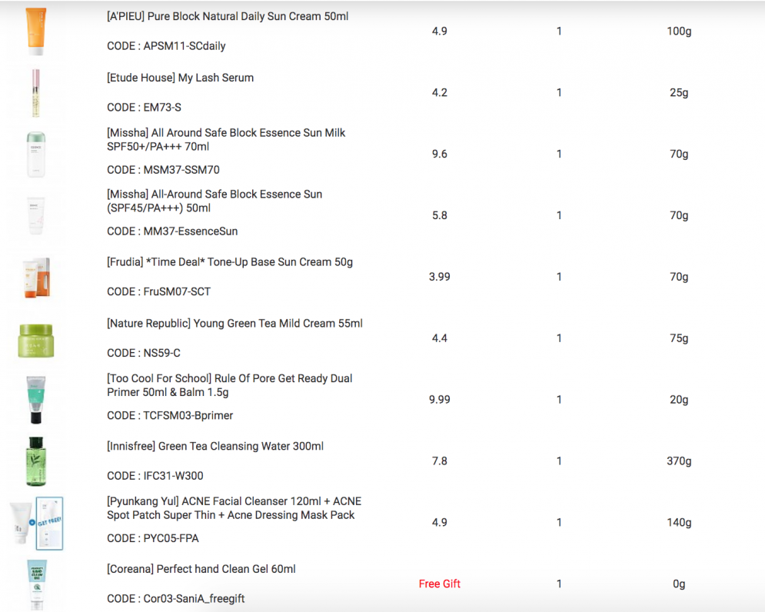Go to Missha All Around Safe Block Essence Sun Milk
The height and width of the screenshot is (612, 765).
(226, 140)
